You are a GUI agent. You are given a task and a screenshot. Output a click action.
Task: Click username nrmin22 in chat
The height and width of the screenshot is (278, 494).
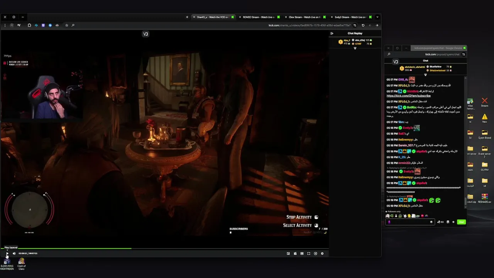404,163
